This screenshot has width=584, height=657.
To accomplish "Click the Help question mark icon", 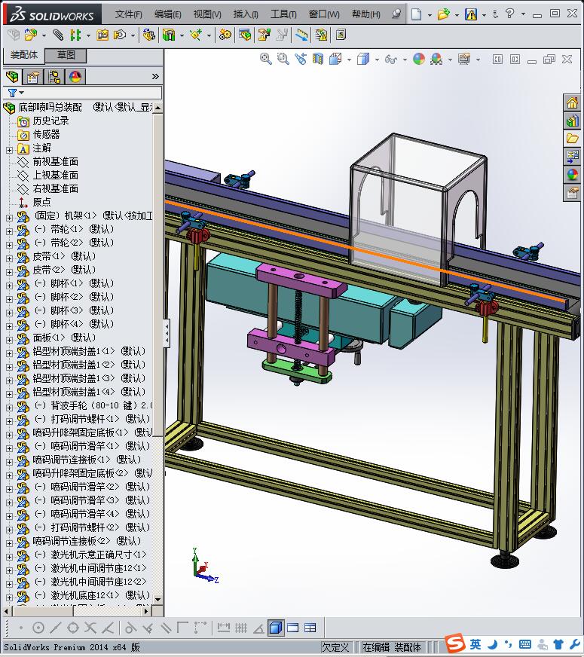I will click(509, 14).
